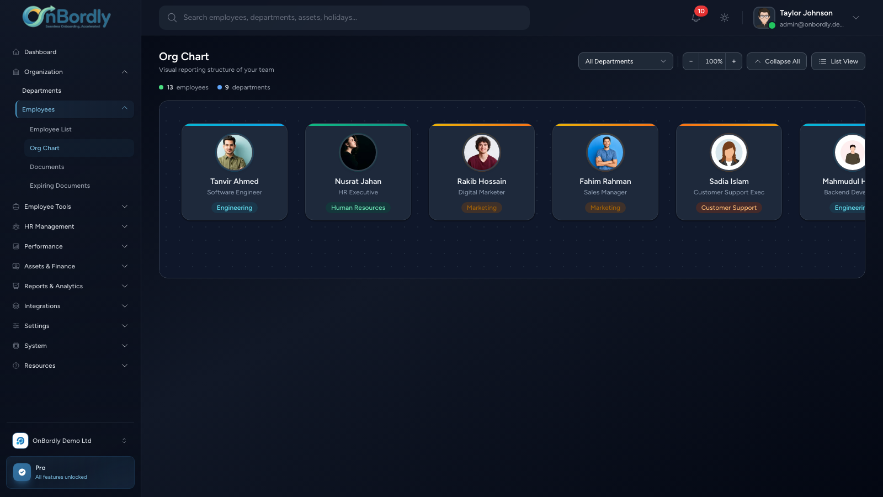The image size is (883, 497).
Task: Click the OnBordly Demo Ltd company icon
Action: tap(20, 441)
